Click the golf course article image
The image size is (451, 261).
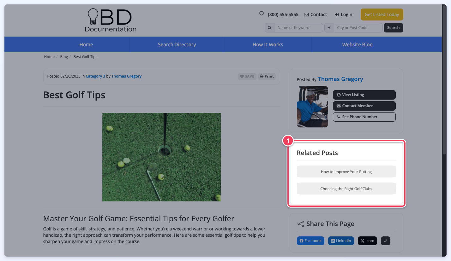tap(161, 157)
